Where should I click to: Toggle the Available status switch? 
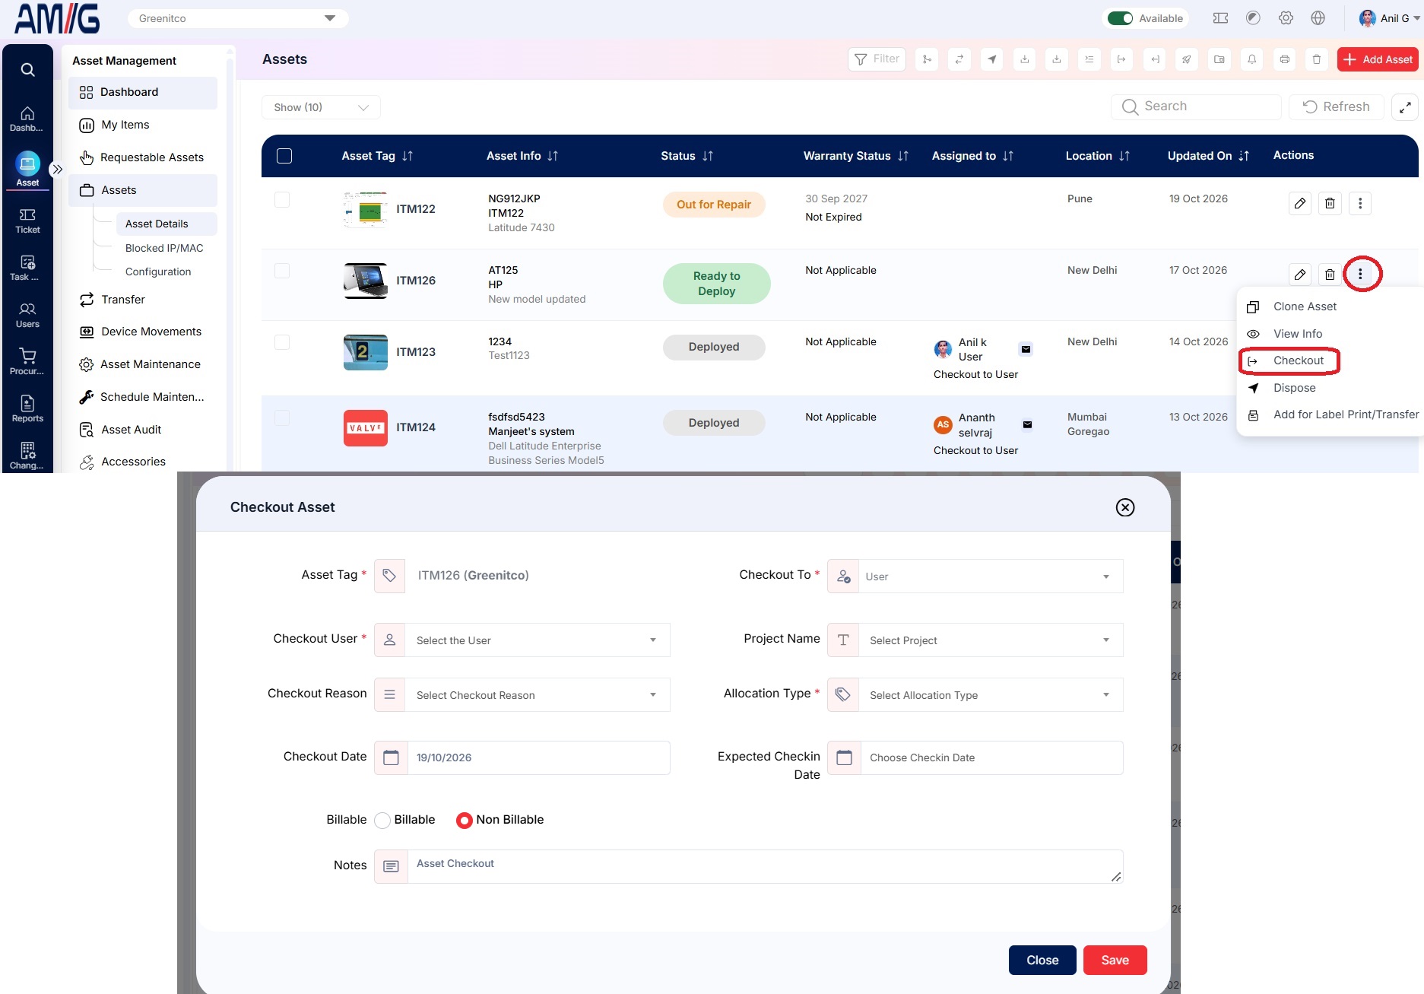(x=1120, y=18)
